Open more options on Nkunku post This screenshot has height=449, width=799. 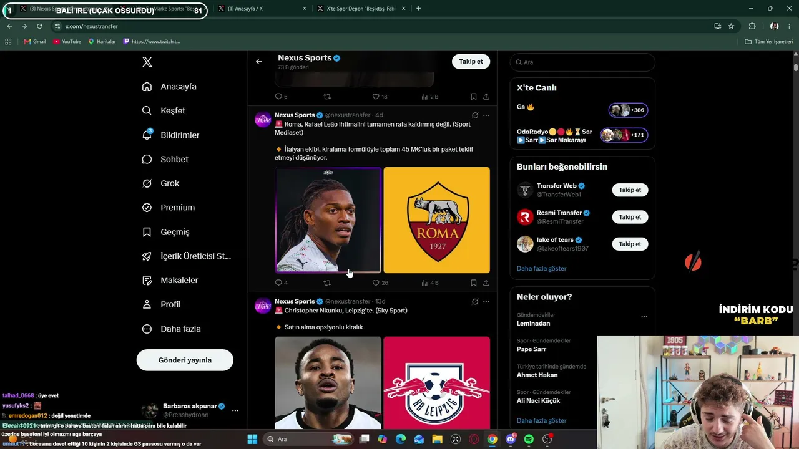(486, 301)
